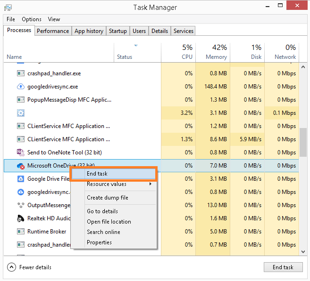This screenshot has width=310, height=281.
Task: Click the Google Drive File icon
Action: coord(21,179)
